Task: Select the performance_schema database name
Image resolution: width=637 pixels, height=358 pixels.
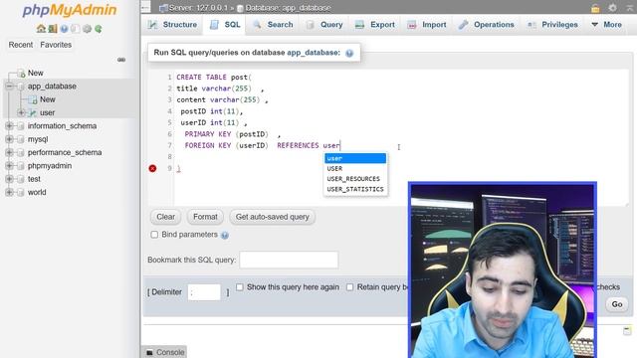Action: pos(65,152)
